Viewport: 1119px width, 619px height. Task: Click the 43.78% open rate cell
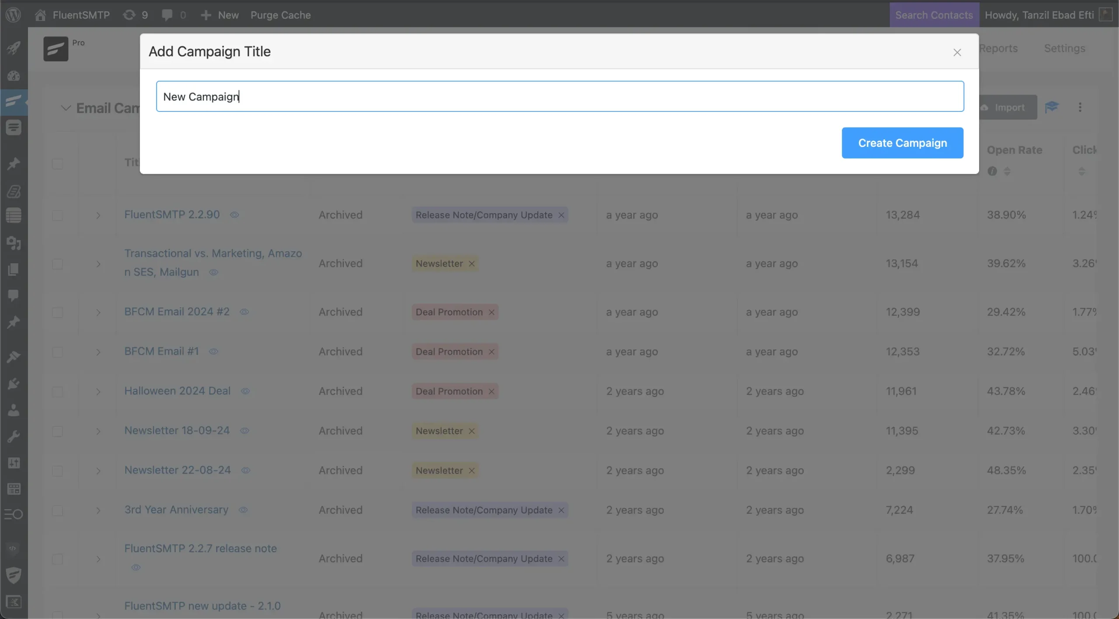pos(1006,391)
